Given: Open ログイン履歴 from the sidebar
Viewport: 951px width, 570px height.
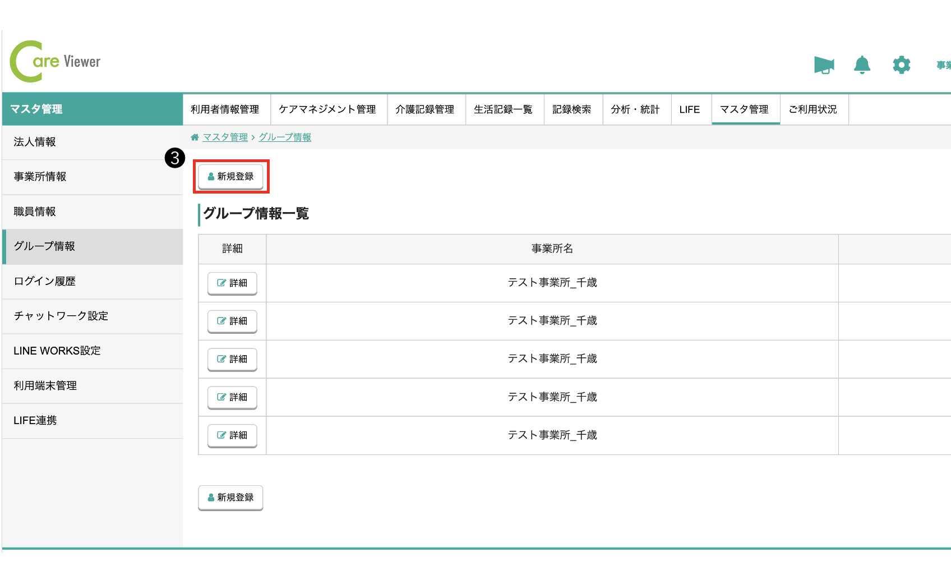Looking at the screenshot, I should pos(43,281).
